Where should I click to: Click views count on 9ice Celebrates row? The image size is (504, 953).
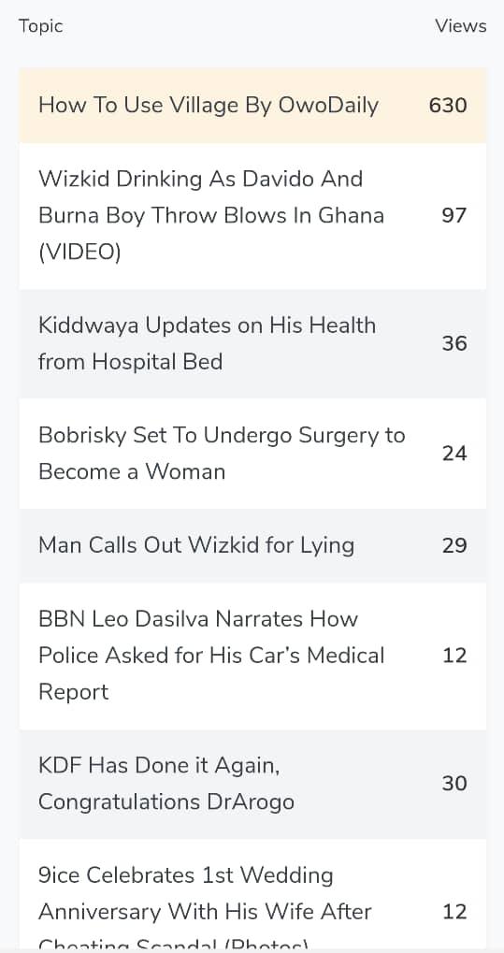pyautogui.click(x=454, y=912)
